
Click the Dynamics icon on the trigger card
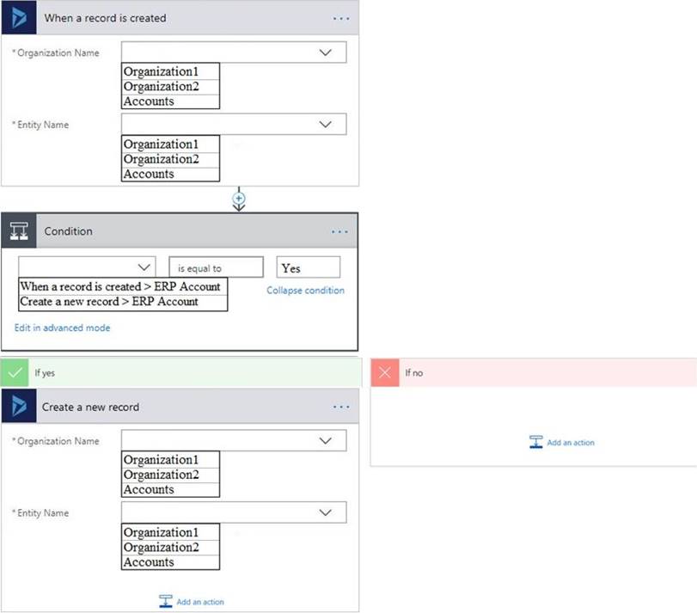pos(18,18)
